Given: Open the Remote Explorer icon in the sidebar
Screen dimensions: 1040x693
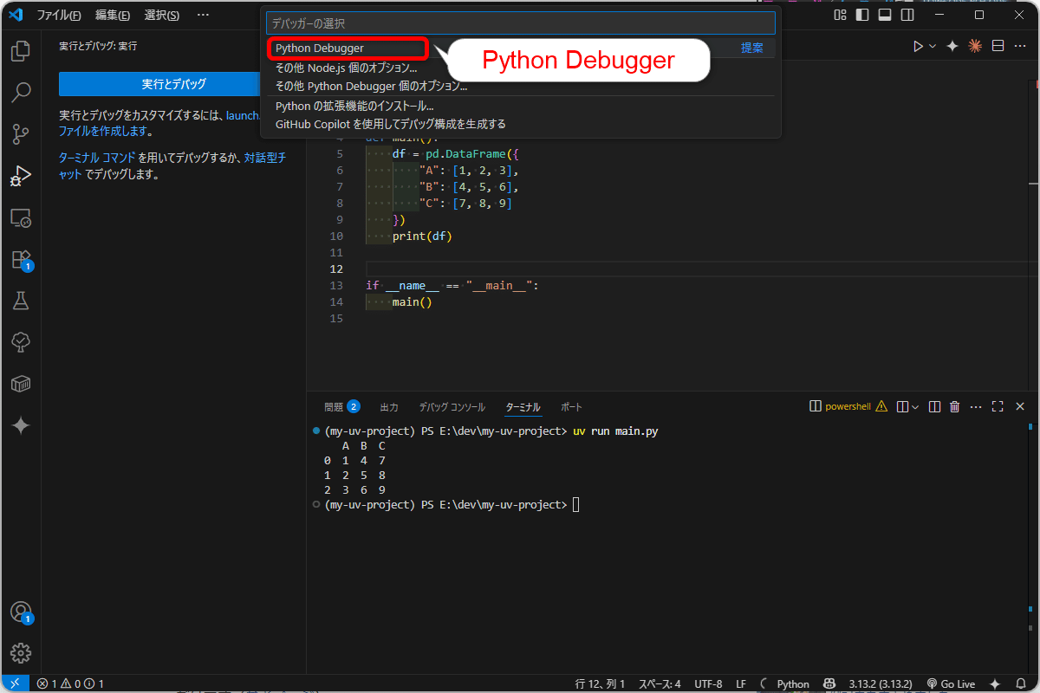Looking at the screenshot, I should (x=21, y=217).
